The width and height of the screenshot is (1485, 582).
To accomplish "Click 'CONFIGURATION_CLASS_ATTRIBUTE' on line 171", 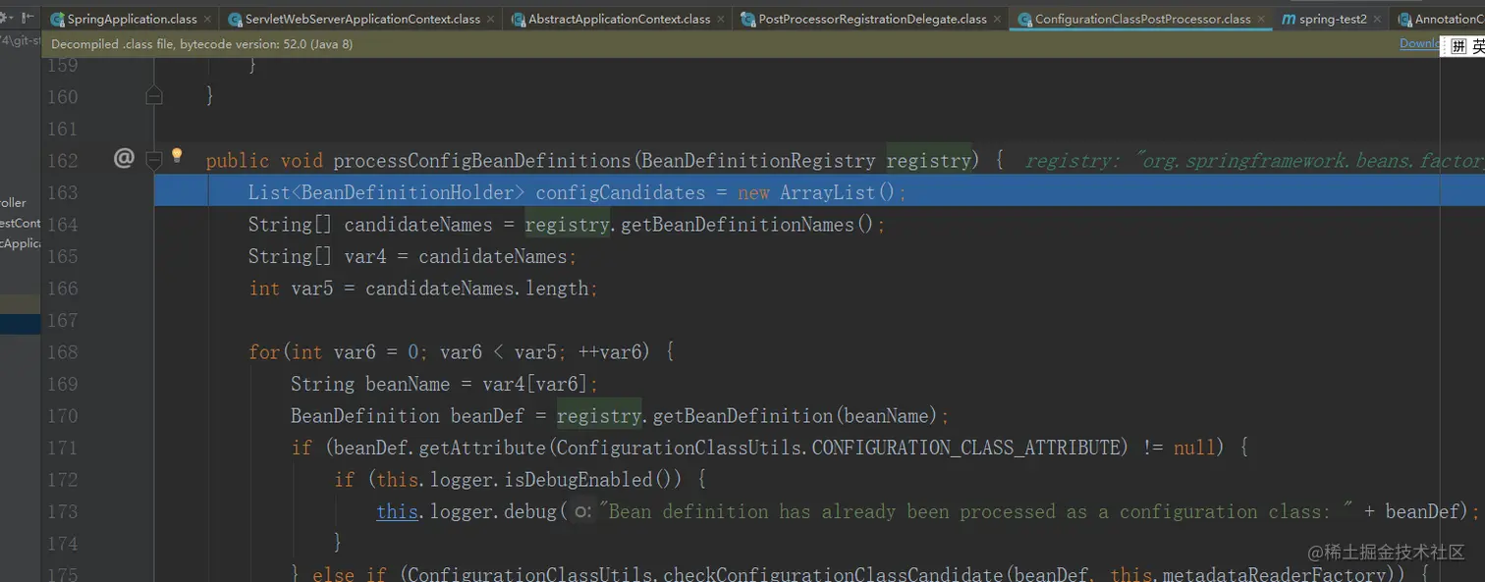I will 966,448.
